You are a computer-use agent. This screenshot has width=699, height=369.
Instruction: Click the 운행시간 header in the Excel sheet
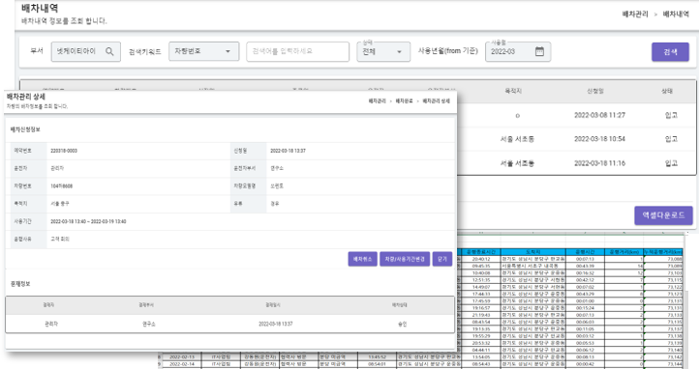pyautogui.click(x=585, y=251)
